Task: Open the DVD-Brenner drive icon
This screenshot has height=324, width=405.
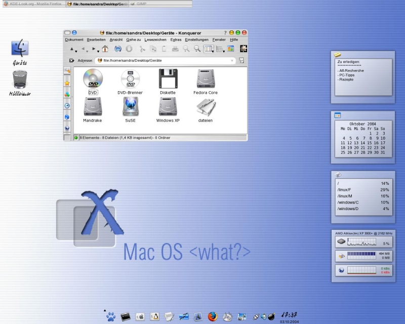Action: pyautogui.click(x=131, y=78)
